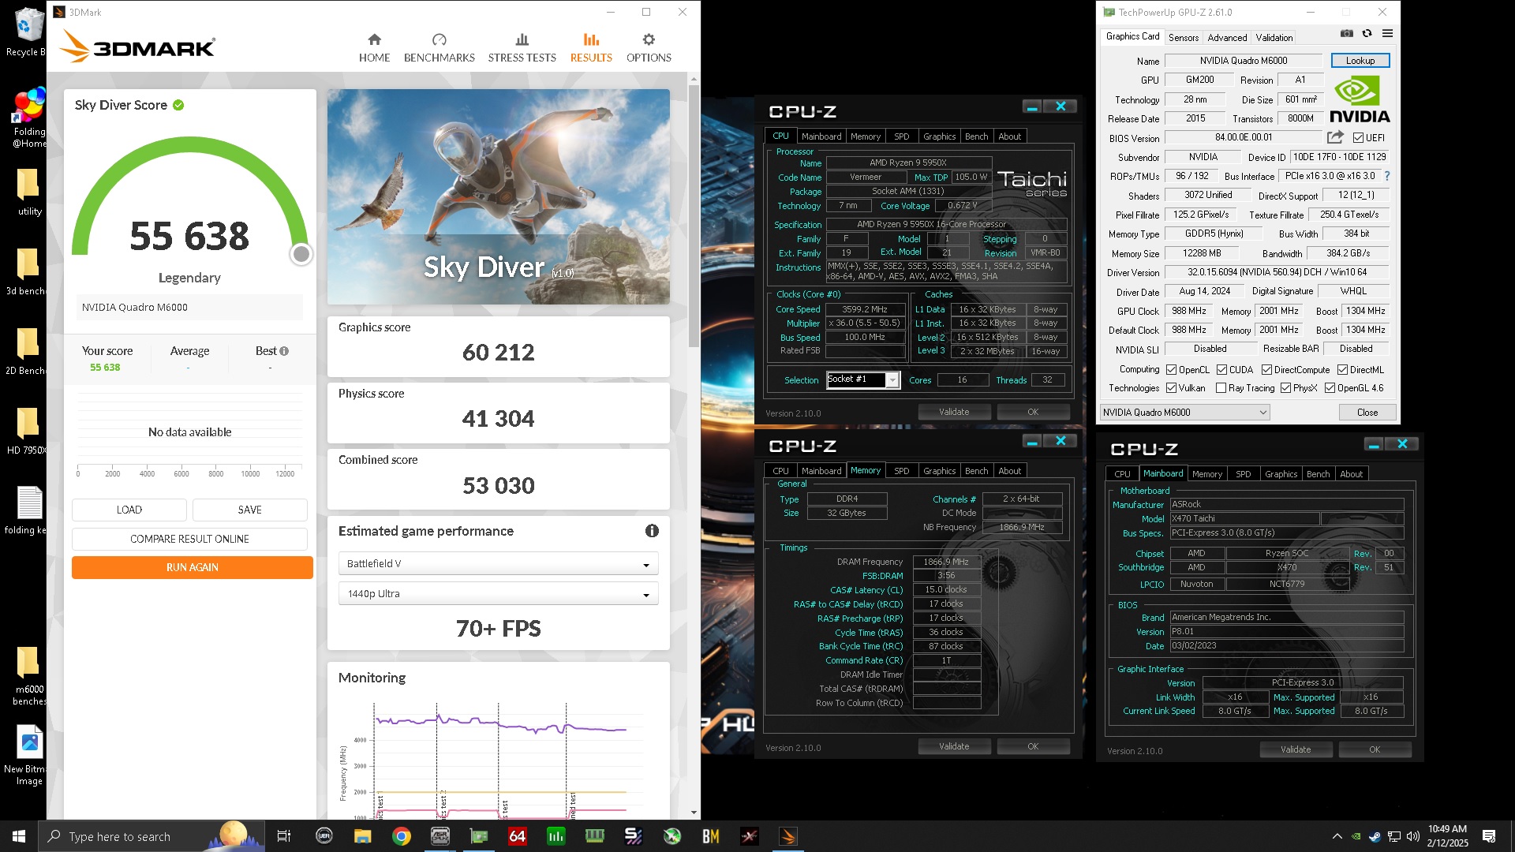Open the m6000 benches desktop folder
The height and width of the screenshot is (852, 1515).
(x=29, y=675)
